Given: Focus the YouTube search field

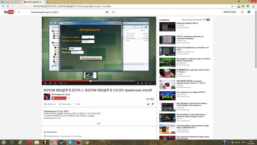Looking at the screenshot, I should [x=68, y=12].
